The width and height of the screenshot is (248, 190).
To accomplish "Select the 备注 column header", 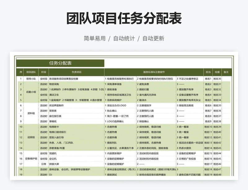I will 226,72.
